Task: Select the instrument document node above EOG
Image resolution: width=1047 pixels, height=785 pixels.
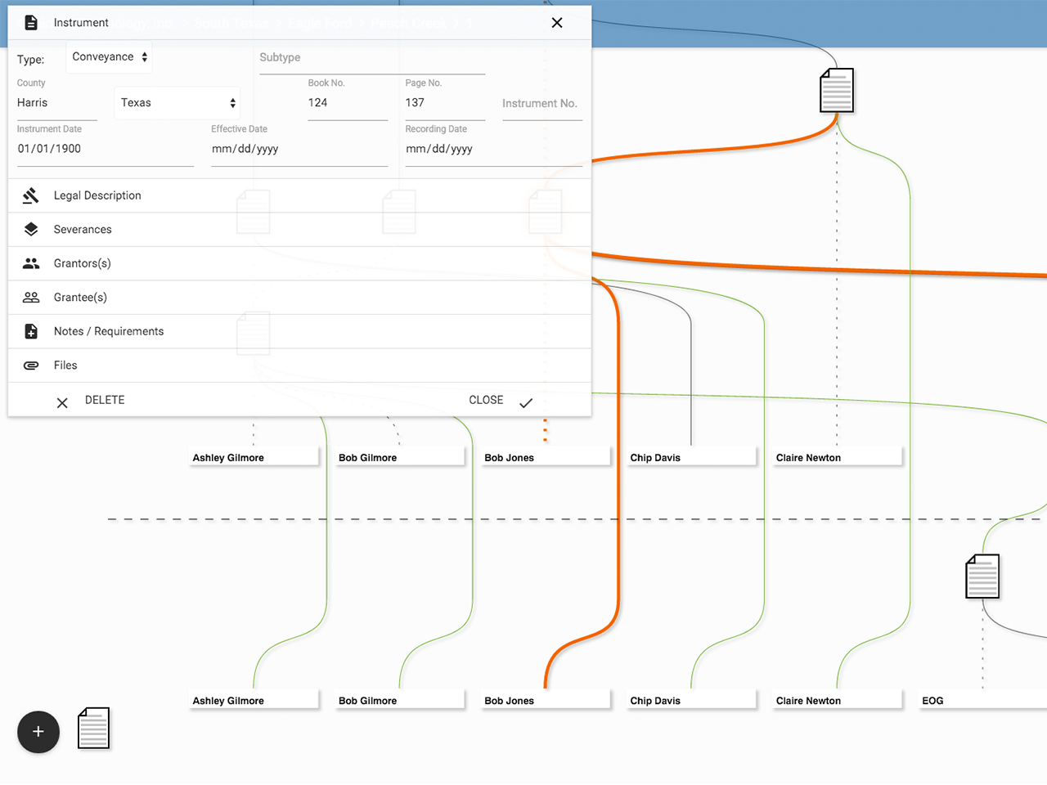Action: tap(982, 576)
